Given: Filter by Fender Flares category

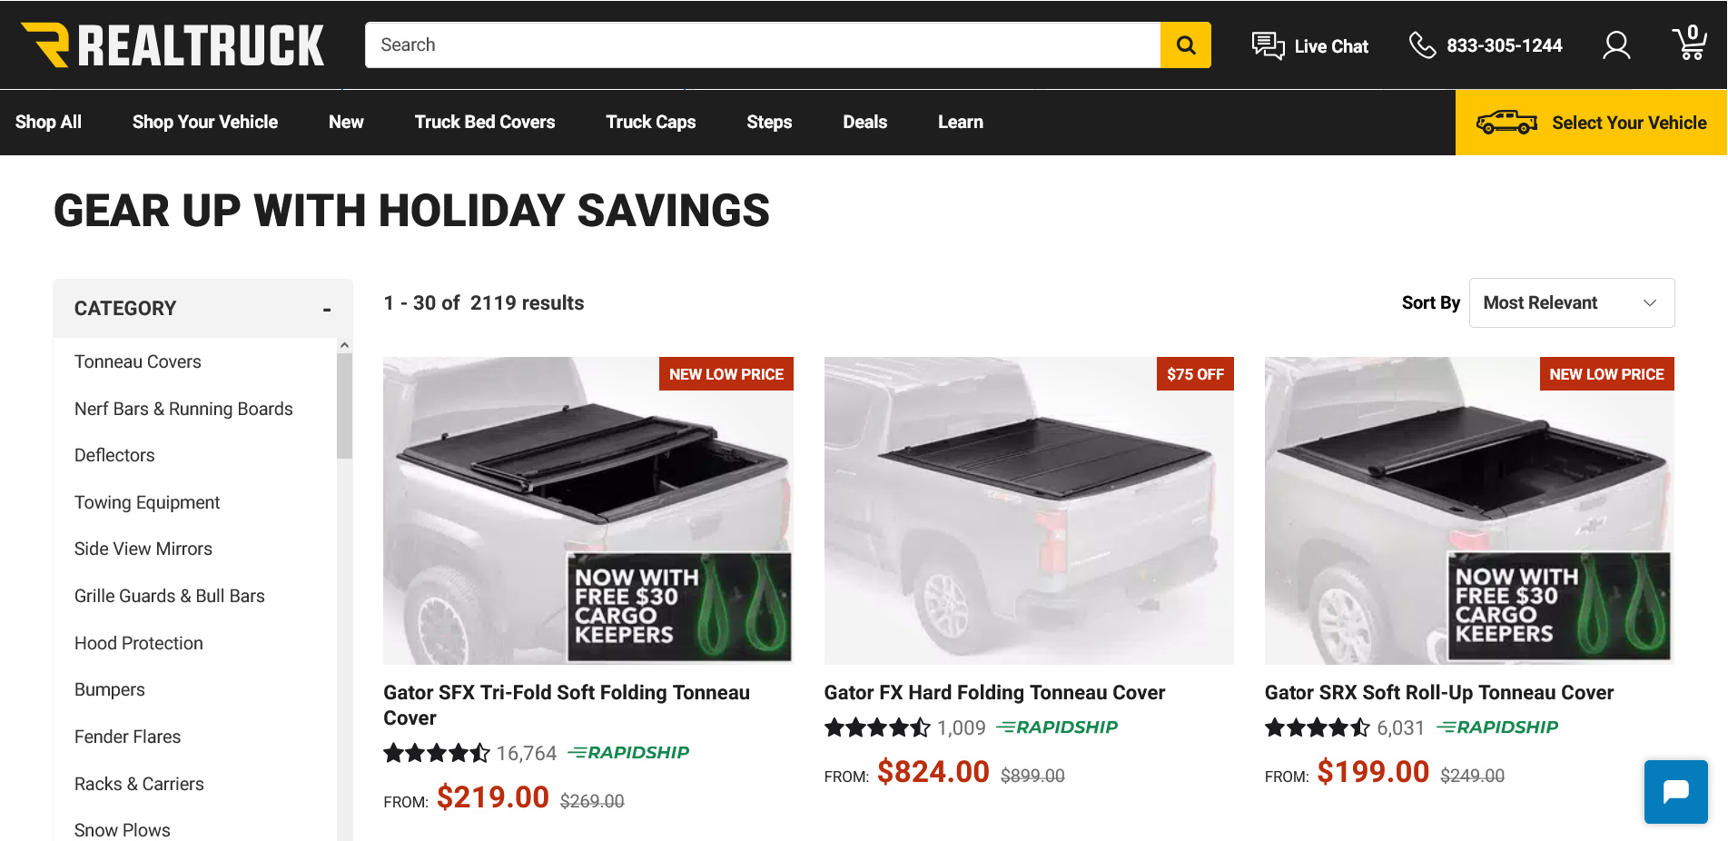Looking at the screenshot, I should (127, 737).
